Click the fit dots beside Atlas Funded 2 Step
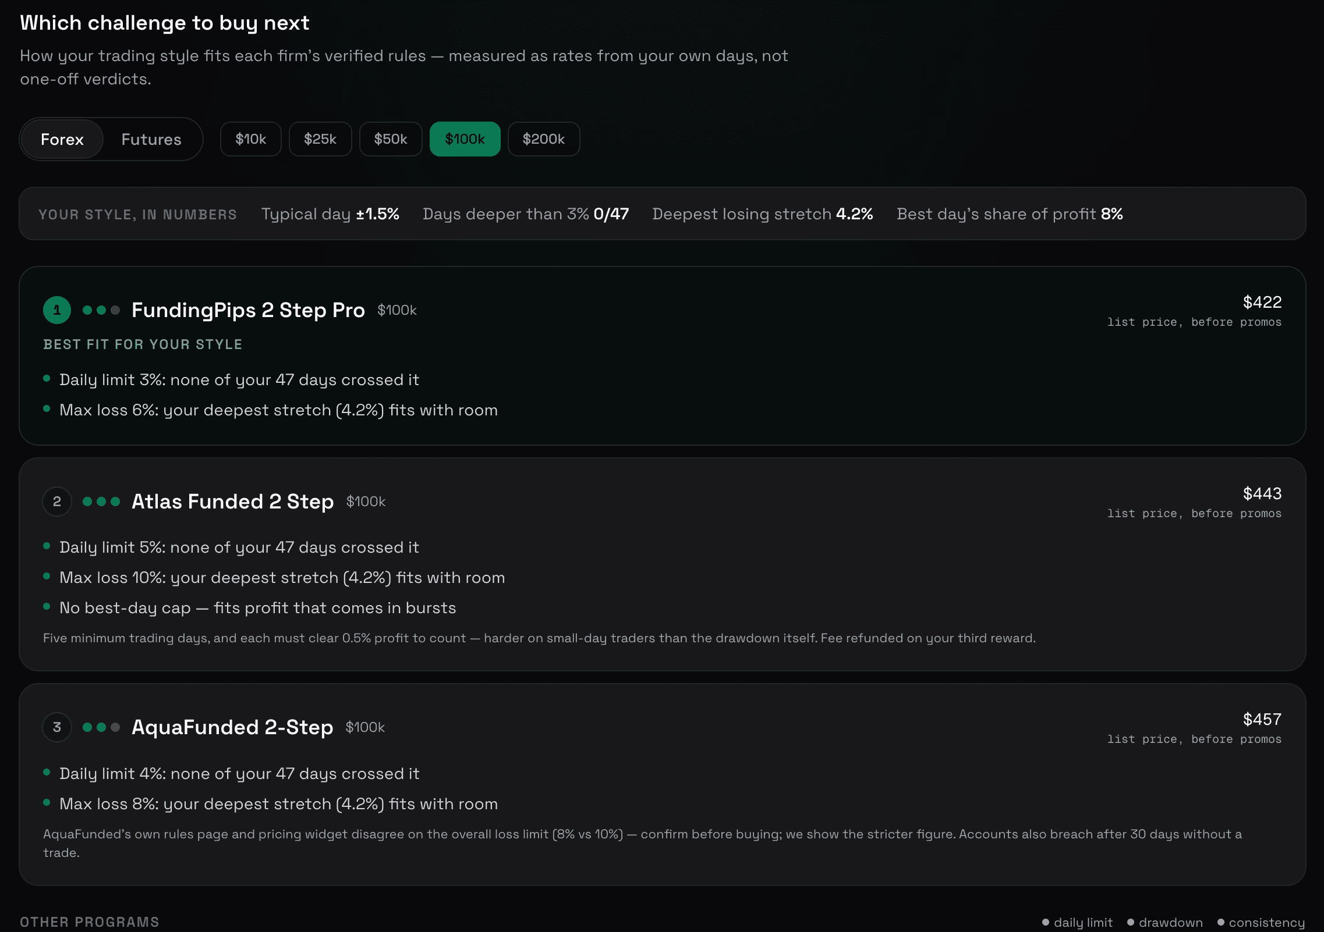This screenshot has width=1324, height=932. tap(101, 501)
